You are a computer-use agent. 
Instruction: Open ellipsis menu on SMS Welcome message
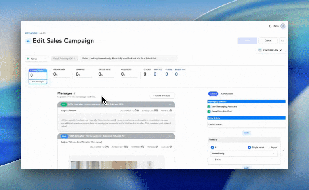[x=170, y=104]
